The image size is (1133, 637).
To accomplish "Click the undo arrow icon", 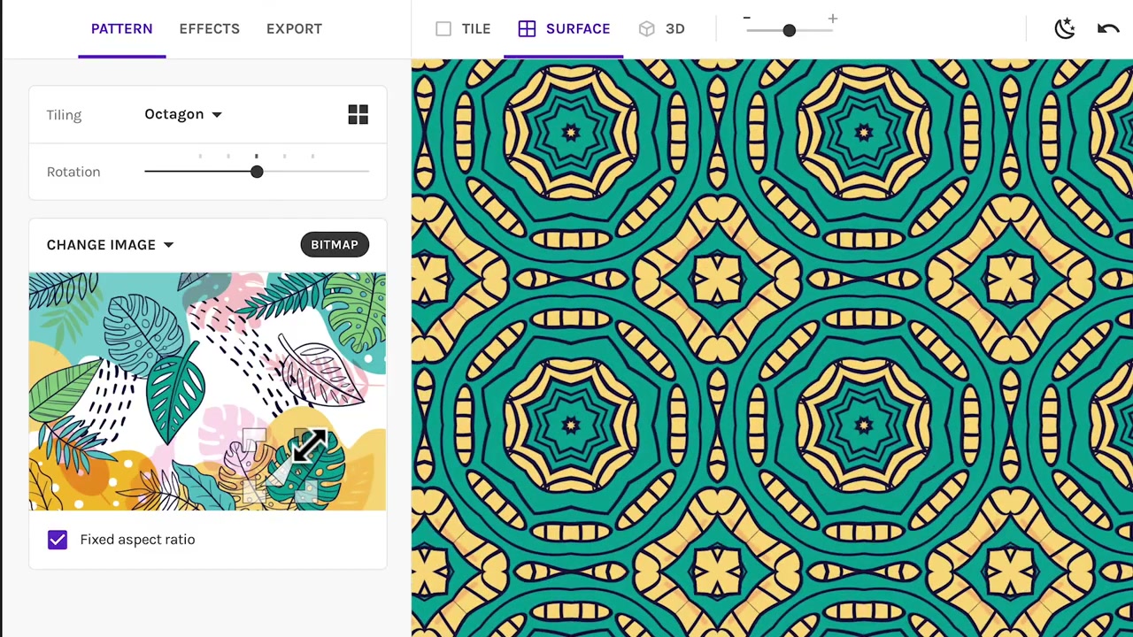I will 1107,28.
